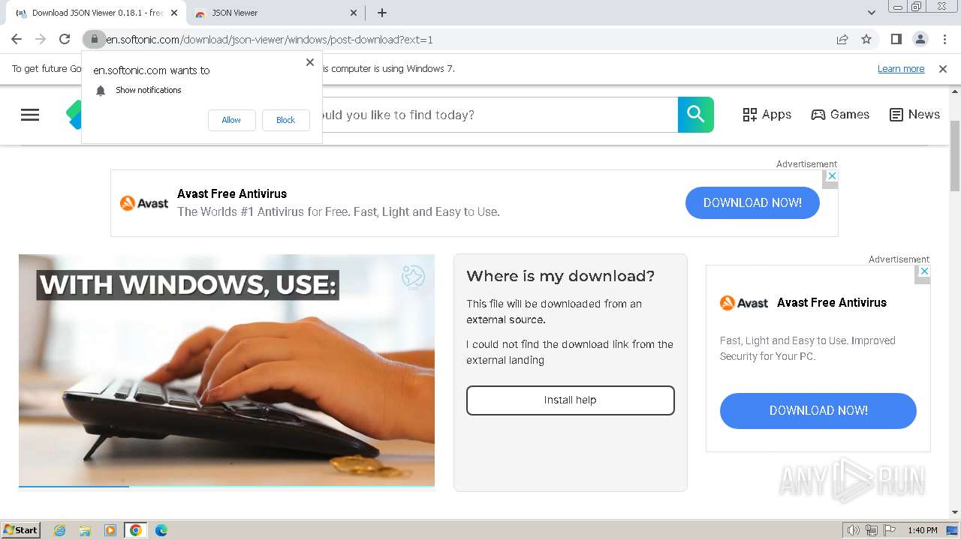The height and width of the screenshot is (540, 961).
Task: Open Softonic hamburger menu
Action: pos(30,115)
